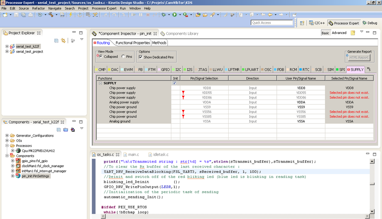Click the green Run button in toolbar
The image size is (382, 219).
[x=174, y=15]
